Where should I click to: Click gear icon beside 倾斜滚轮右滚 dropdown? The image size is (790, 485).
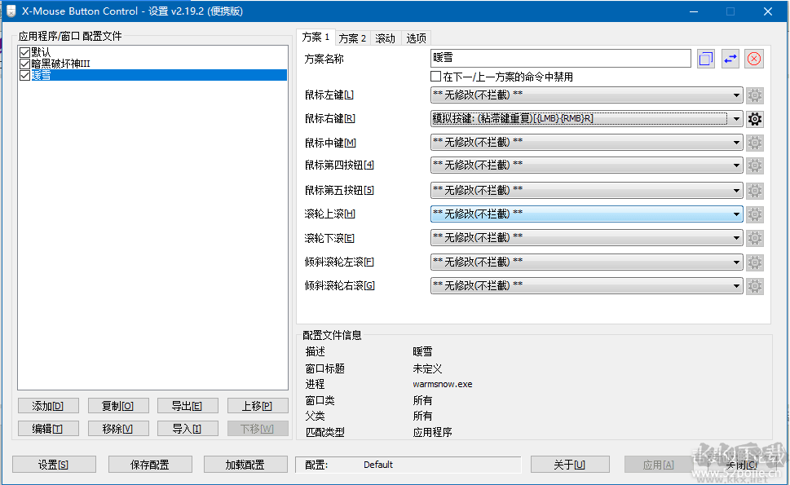[x=754, y=285]
